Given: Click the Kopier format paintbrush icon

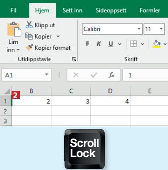Looking at the screenshot, I should 29,47.
